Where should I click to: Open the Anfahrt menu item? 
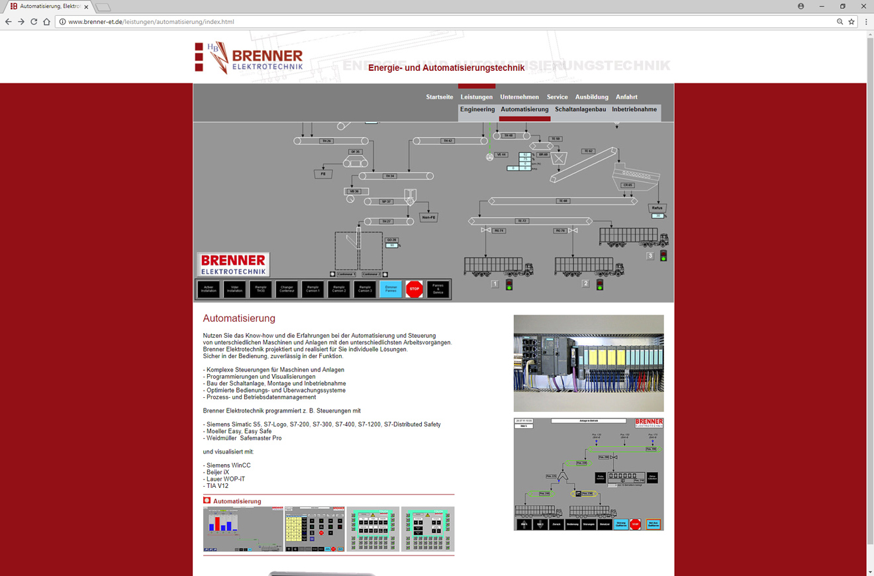[x=626, y=97]
